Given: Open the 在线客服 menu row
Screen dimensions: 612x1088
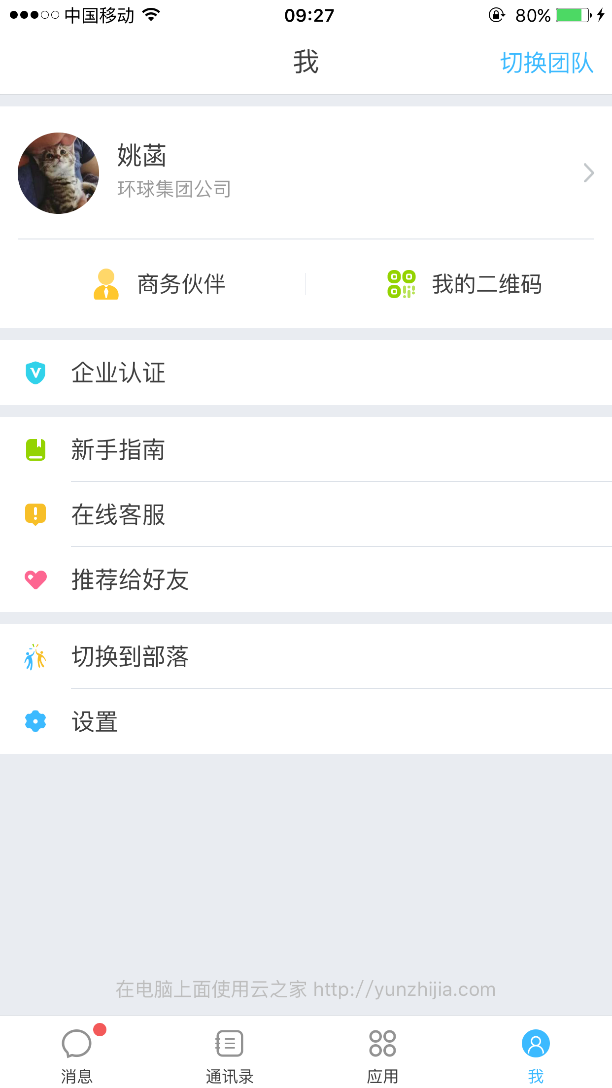Looking at the screenshot, I should point(306,514).
